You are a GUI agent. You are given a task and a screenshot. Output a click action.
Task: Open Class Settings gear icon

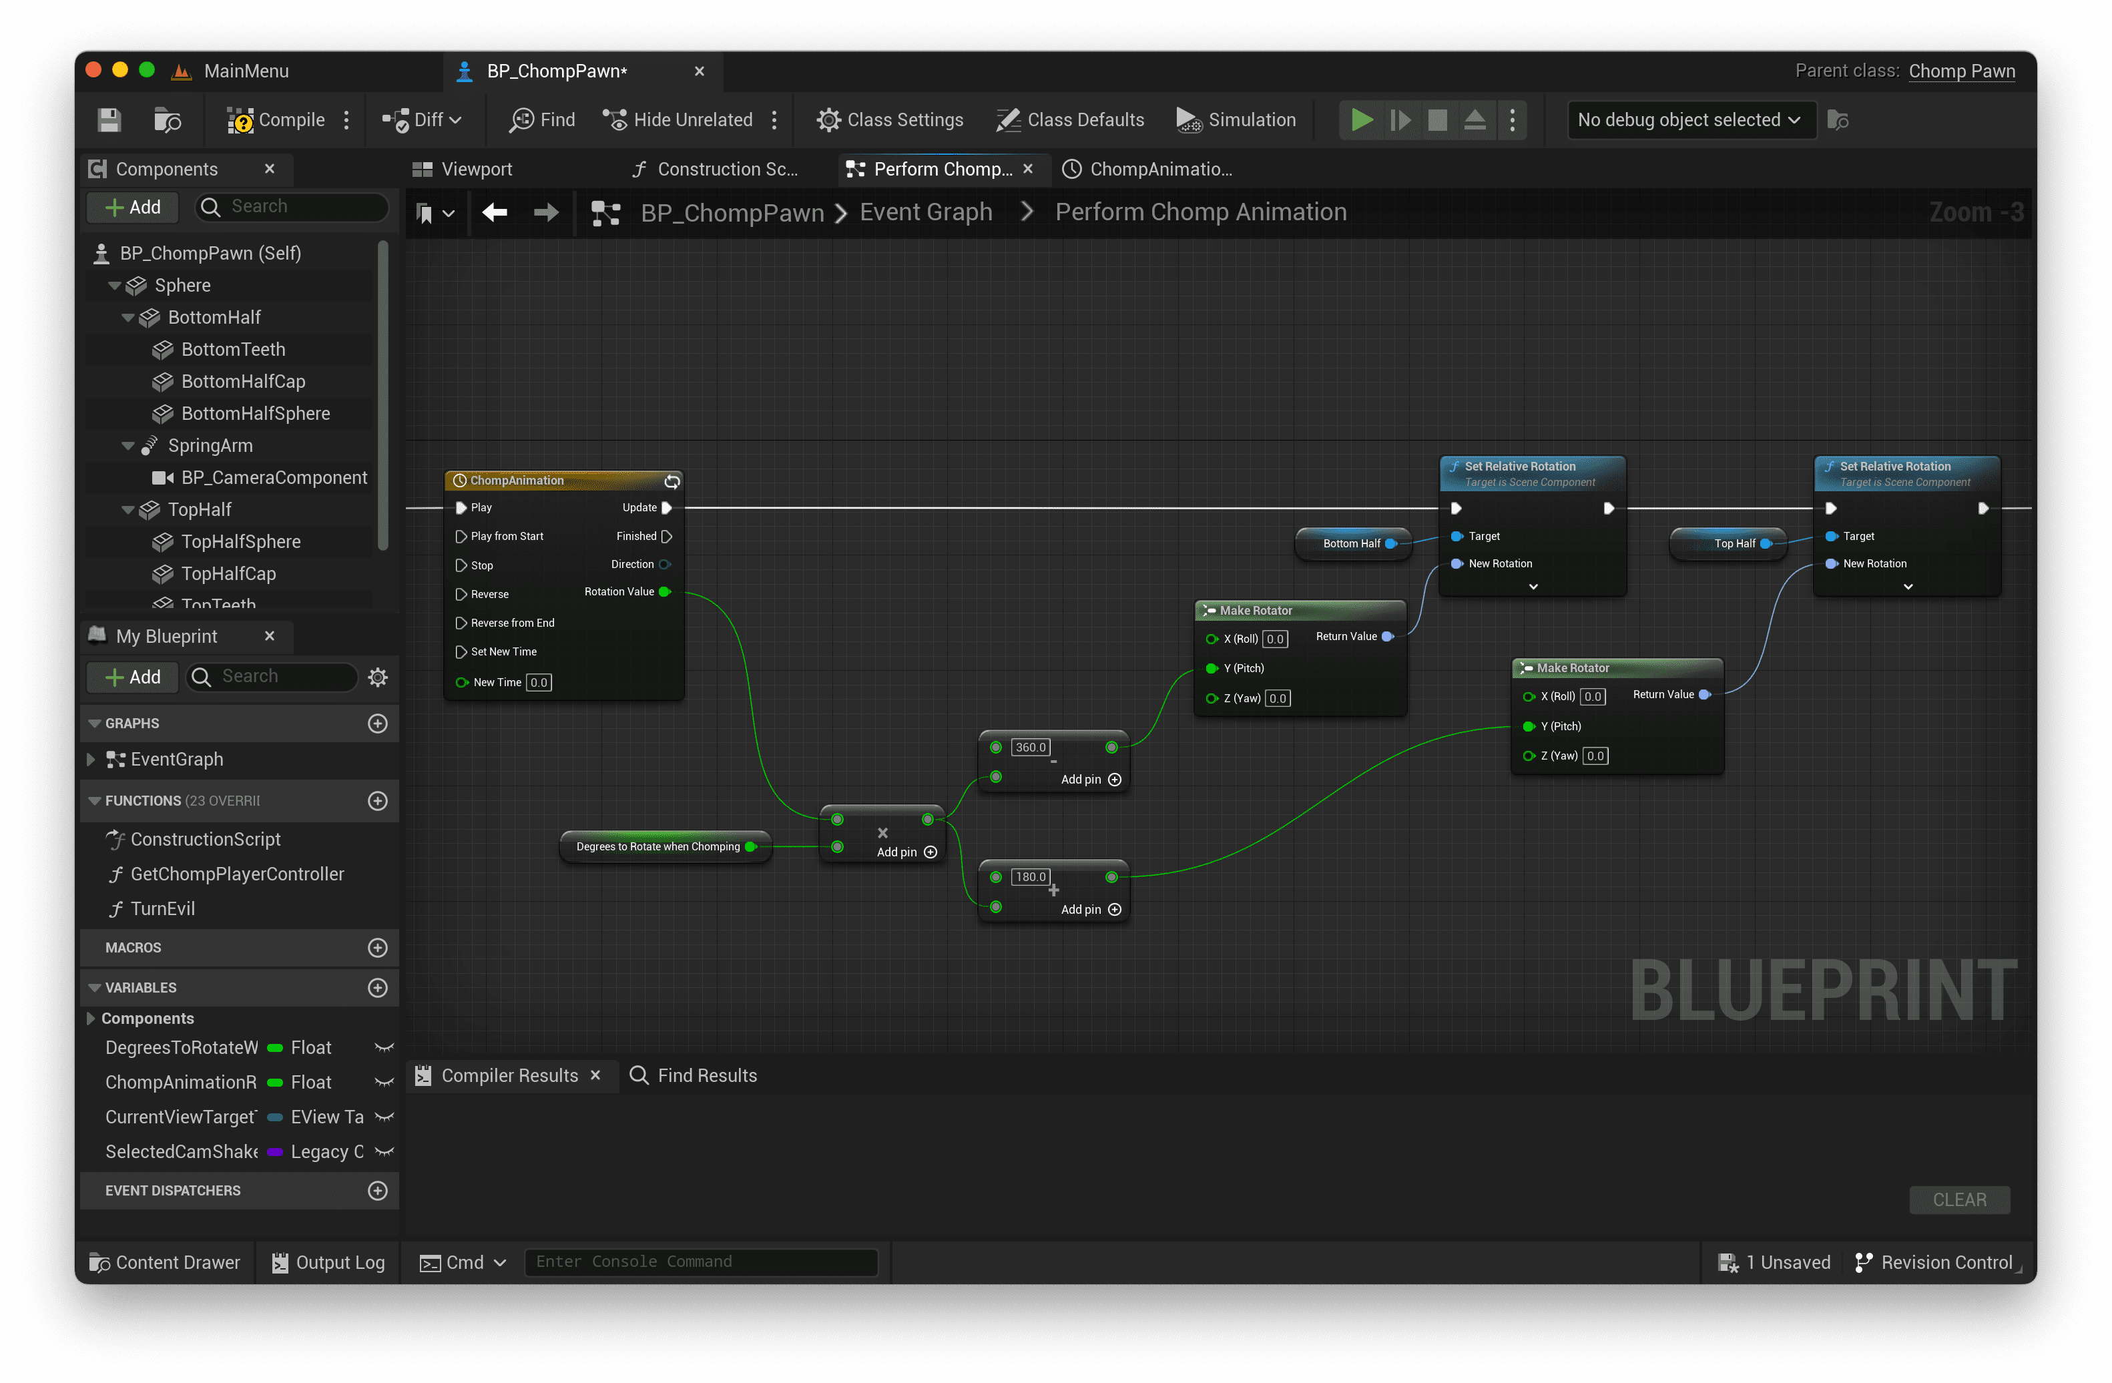pyautogui.click(x=828, y=119)
